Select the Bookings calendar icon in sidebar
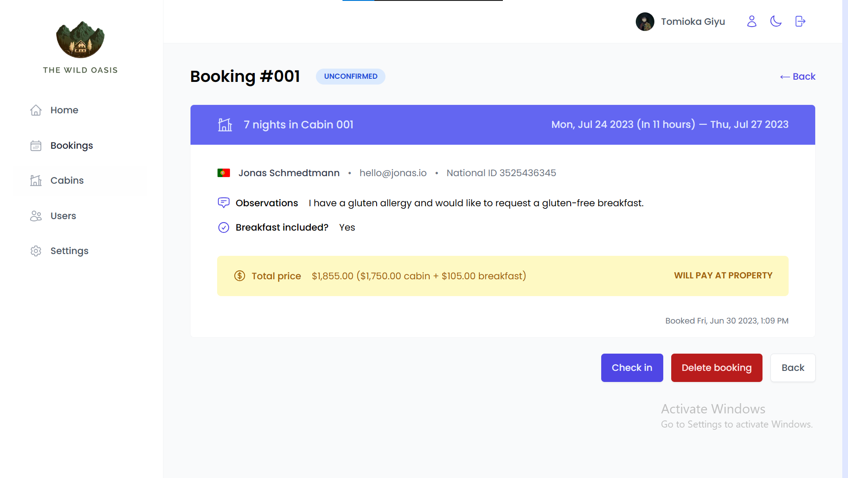This screenshot has height=478, width=848. pyautogui.click(x=36, y=145)
